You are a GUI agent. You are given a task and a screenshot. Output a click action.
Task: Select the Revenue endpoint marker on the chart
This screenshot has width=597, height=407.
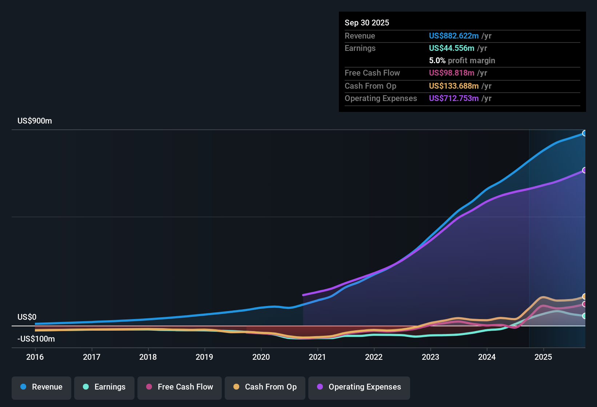(x=585, y=133)
